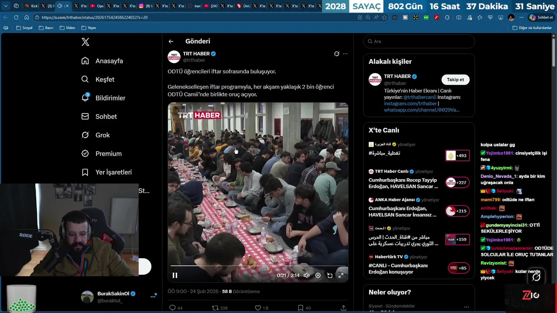
Task: Click the browser home button
Action: tap(27, 17)
